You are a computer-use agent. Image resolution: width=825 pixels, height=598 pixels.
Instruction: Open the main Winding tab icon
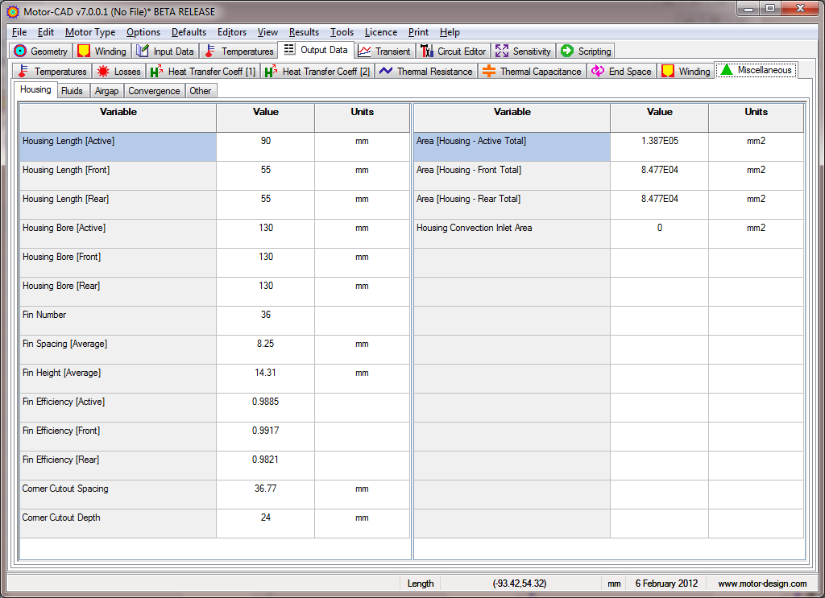point(84,51)
